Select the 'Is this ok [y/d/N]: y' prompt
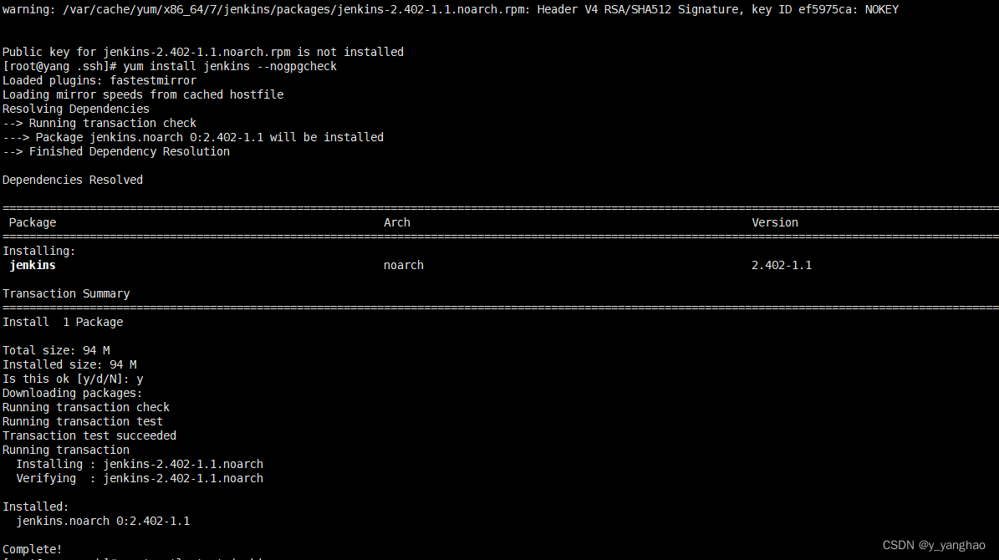 pyautogui.click(x=73, y=379)
